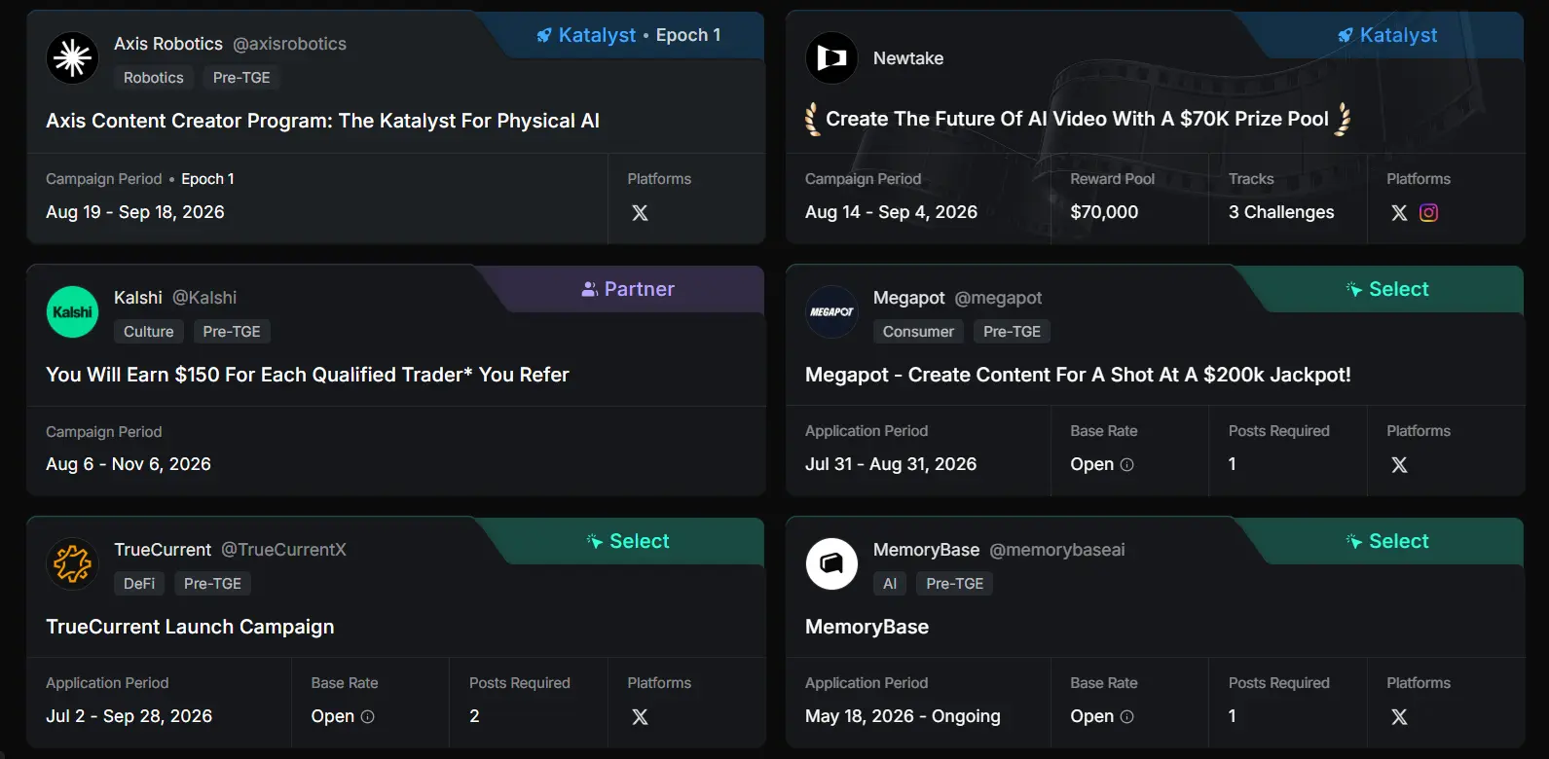Viewport: 1549px width, 759px height.
Task: Click the MemoryBase logo icon
Action: 831,564
